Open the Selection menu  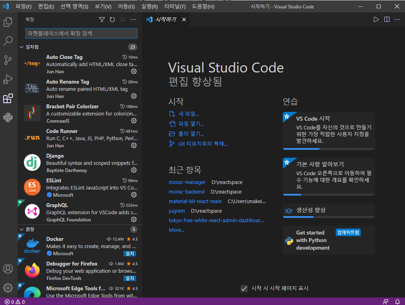click(74, 6)
